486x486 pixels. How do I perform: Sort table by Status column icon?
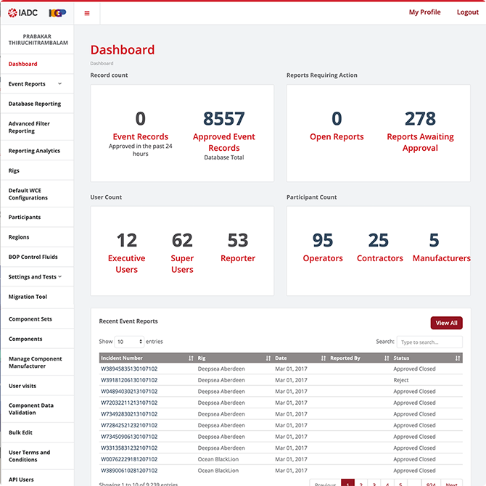point(458,358)
